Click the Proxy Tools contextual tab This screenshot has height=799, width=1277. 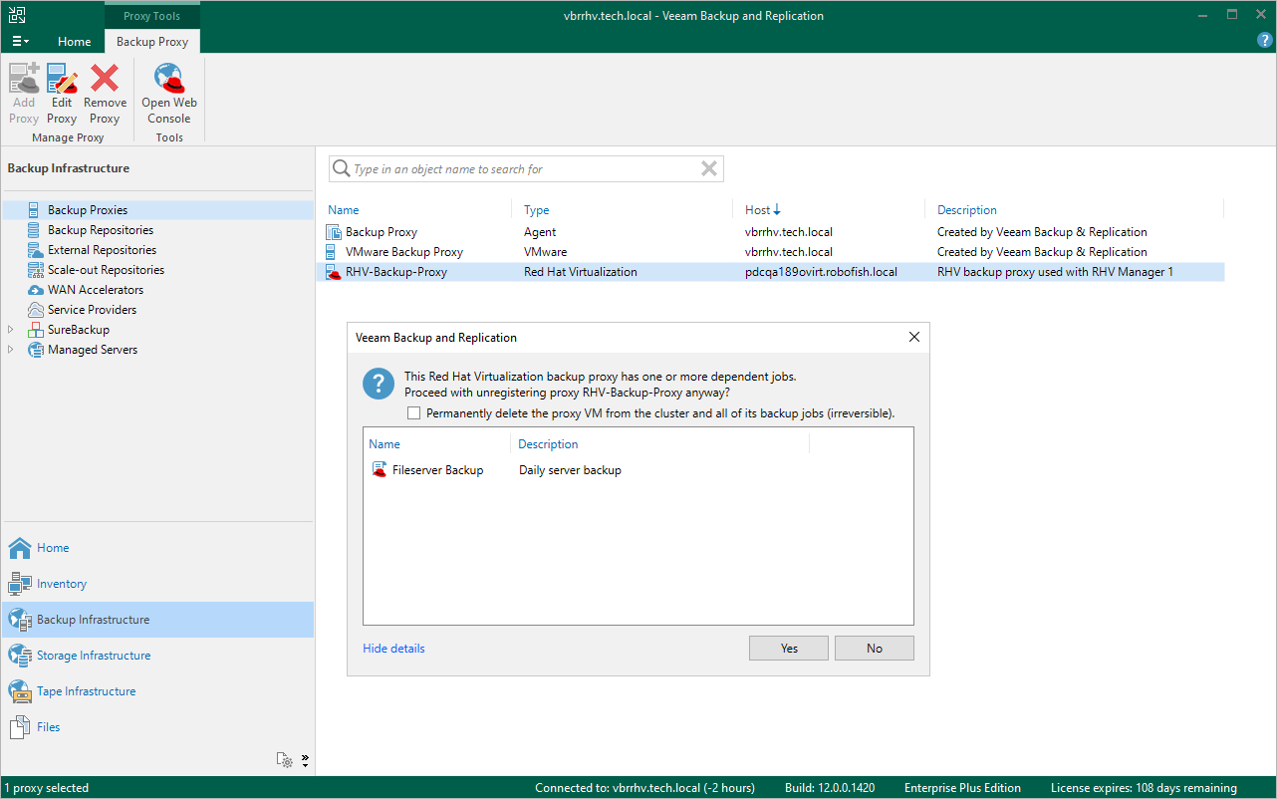152,16
